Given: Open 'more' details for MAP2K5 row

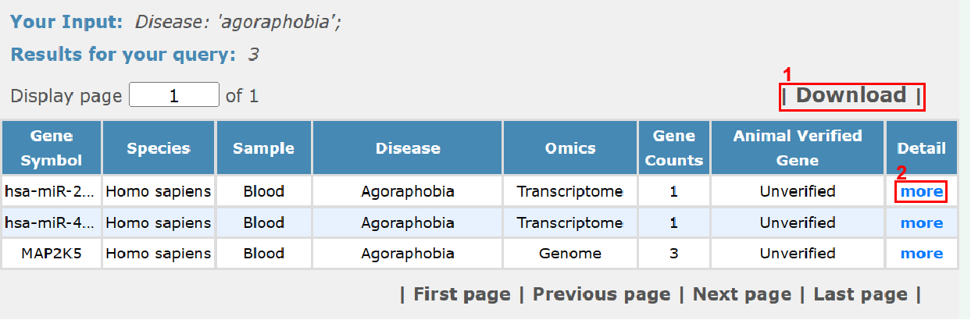Looking at the screenshot, I should tap(921, 254).
